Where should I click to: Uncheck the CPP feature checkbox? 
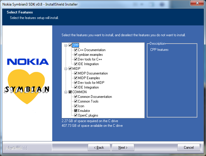(70, 45)
